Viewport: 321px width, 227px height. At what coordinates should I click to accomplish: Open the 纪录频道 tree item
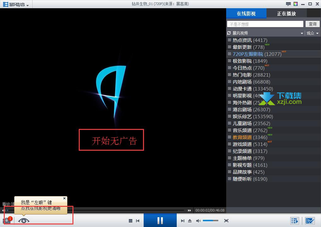point(250,151)
